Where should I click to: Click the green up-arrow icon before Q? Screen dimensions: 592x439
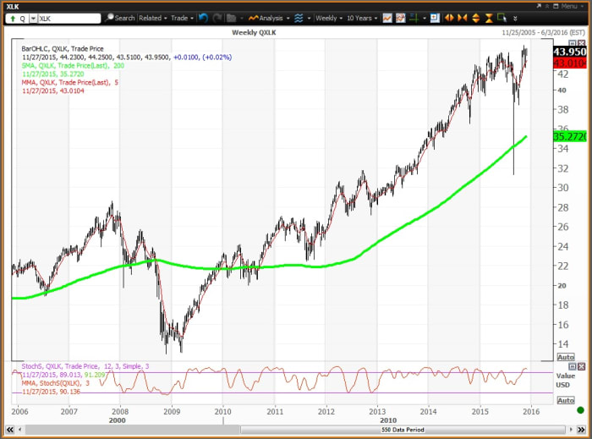(x=13, y=19)
